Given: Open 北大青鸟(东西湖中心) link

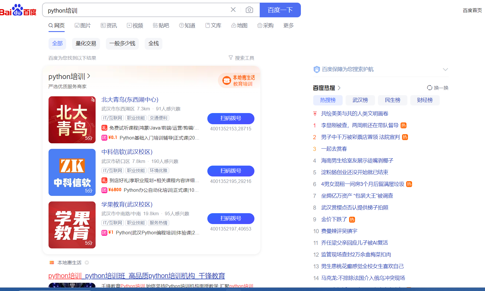Looking at the screenshot, I should point(130,100).
